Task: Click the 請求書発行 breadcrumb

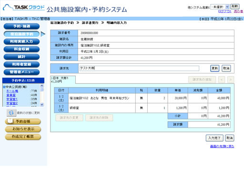Action: pyautogui.click(x=90, y=23)
